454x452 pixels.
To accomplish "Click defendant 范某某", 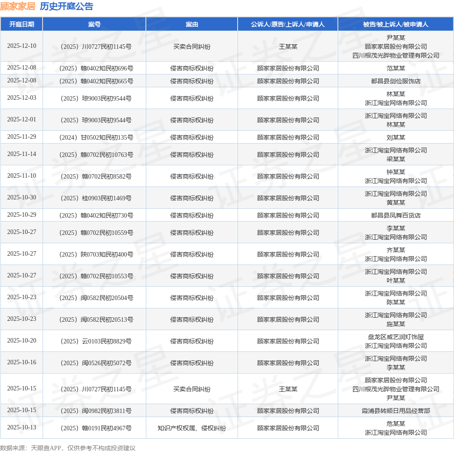I will [x=395, y=68].
